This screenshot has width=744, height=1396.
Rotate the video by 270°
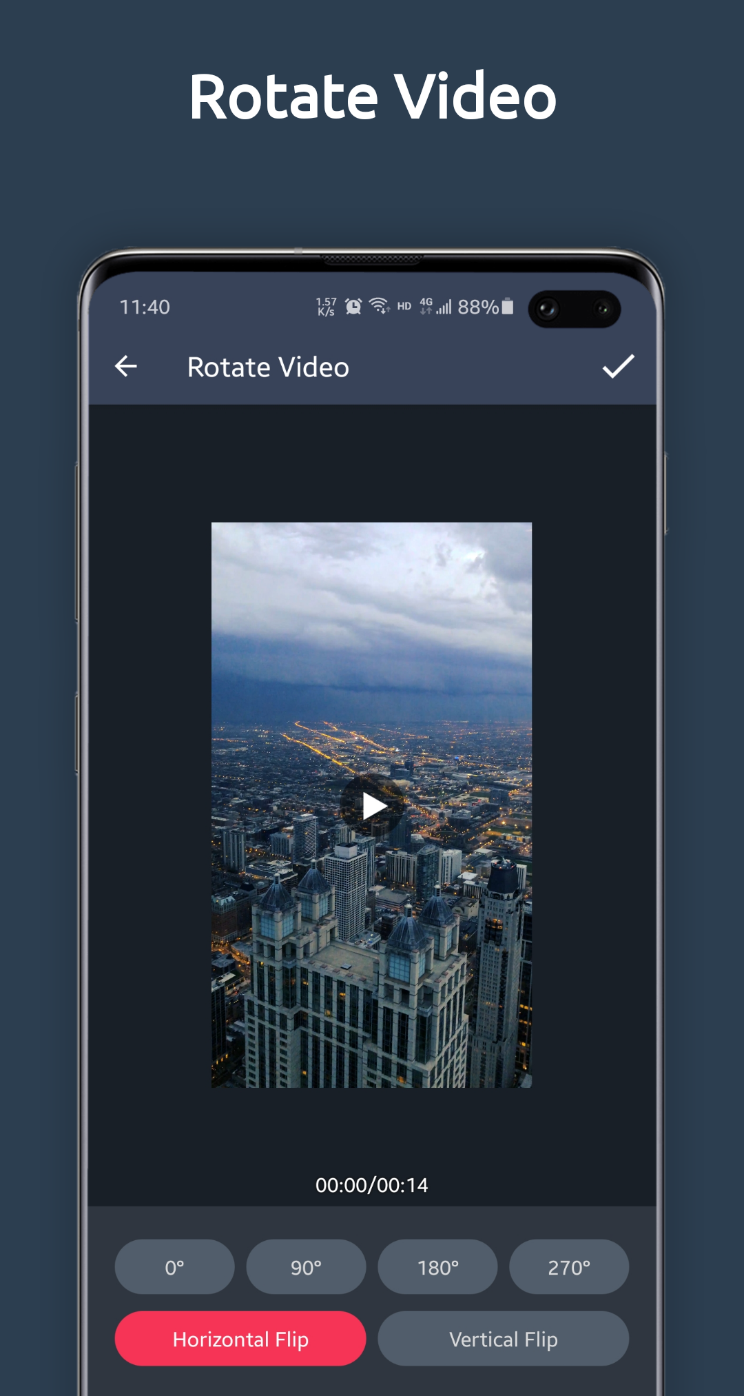tap(569, 1267)
